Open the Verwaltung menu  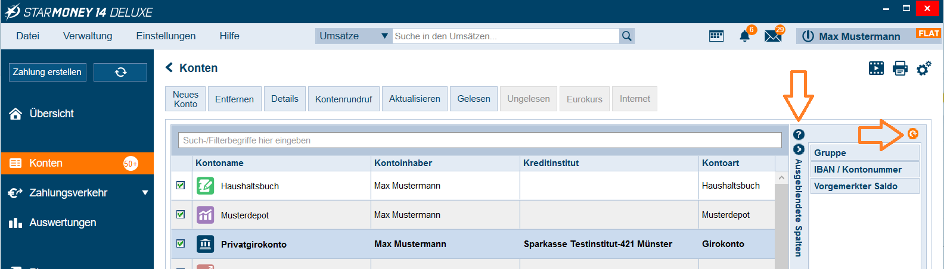click(x=88, y=36)
